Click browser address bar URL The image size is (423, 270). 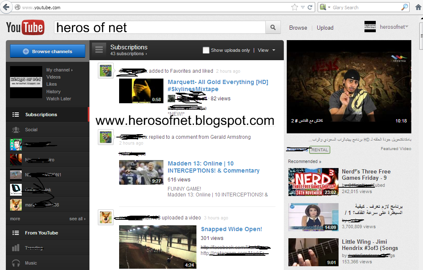point(41,8)
